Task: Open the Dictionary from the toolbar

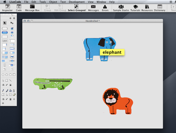Action: tap(159, 8)
